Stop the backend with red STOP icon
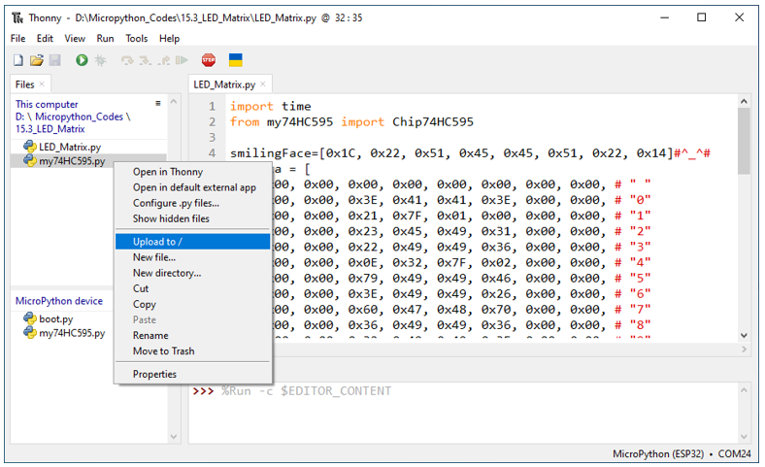This screenshot has width=765, height=467. pyautogui.click(x=209, y=60)
